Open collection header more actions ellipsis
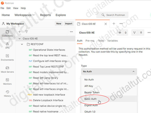 click(149, 32)
